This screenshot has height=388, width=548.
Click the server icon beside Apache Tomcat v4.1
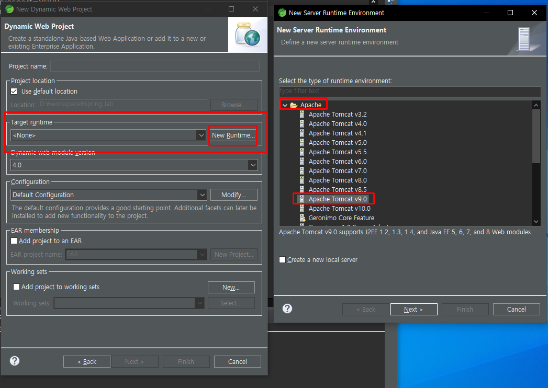(302, 133)
